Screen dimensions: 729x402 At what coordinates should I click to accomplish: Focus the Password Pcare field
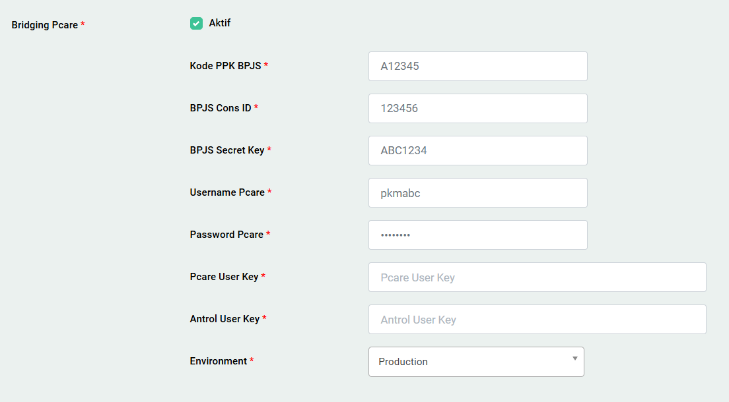pyautogui.click(x=478, y=235)
